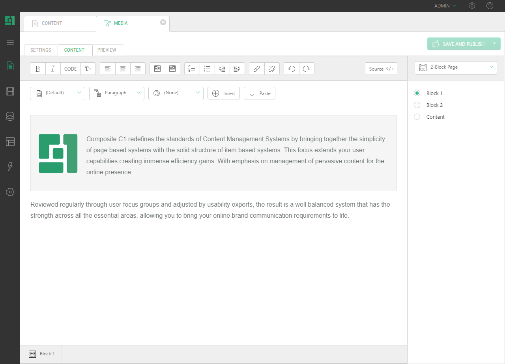The image size is (505, 364).
Task: Open the Source code view
Action: tap(381, 69)
